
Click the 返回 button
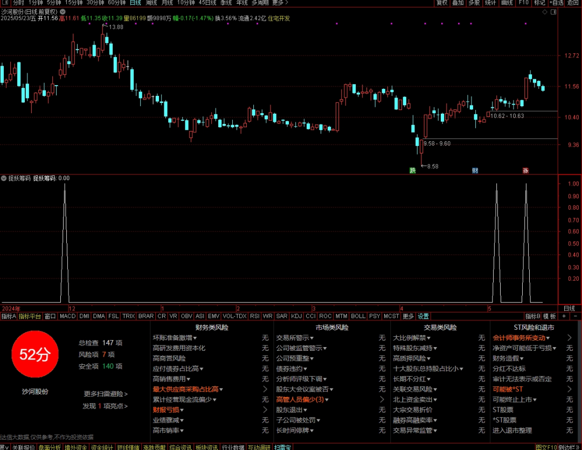click(x=573, y=3)
